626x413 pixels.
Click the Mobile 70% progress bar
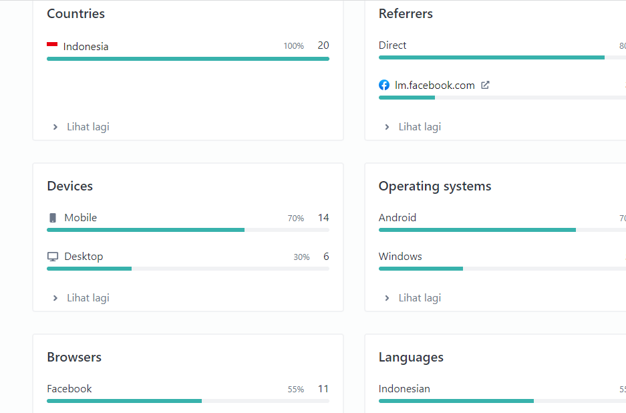[x=146, y=230]
